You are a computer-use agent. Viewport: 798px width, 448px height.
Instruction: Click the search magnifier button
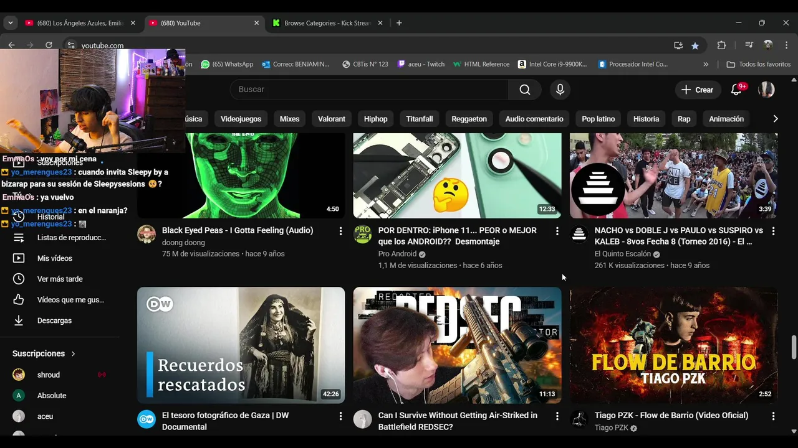(x=525, y=90)
